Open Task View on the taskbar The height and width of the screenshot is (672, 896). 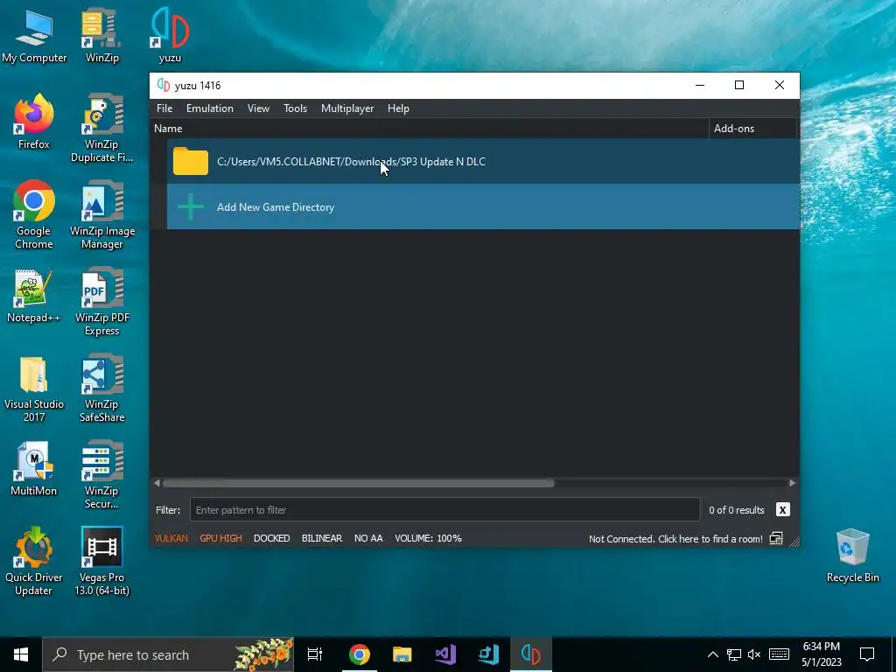[315, 654]
